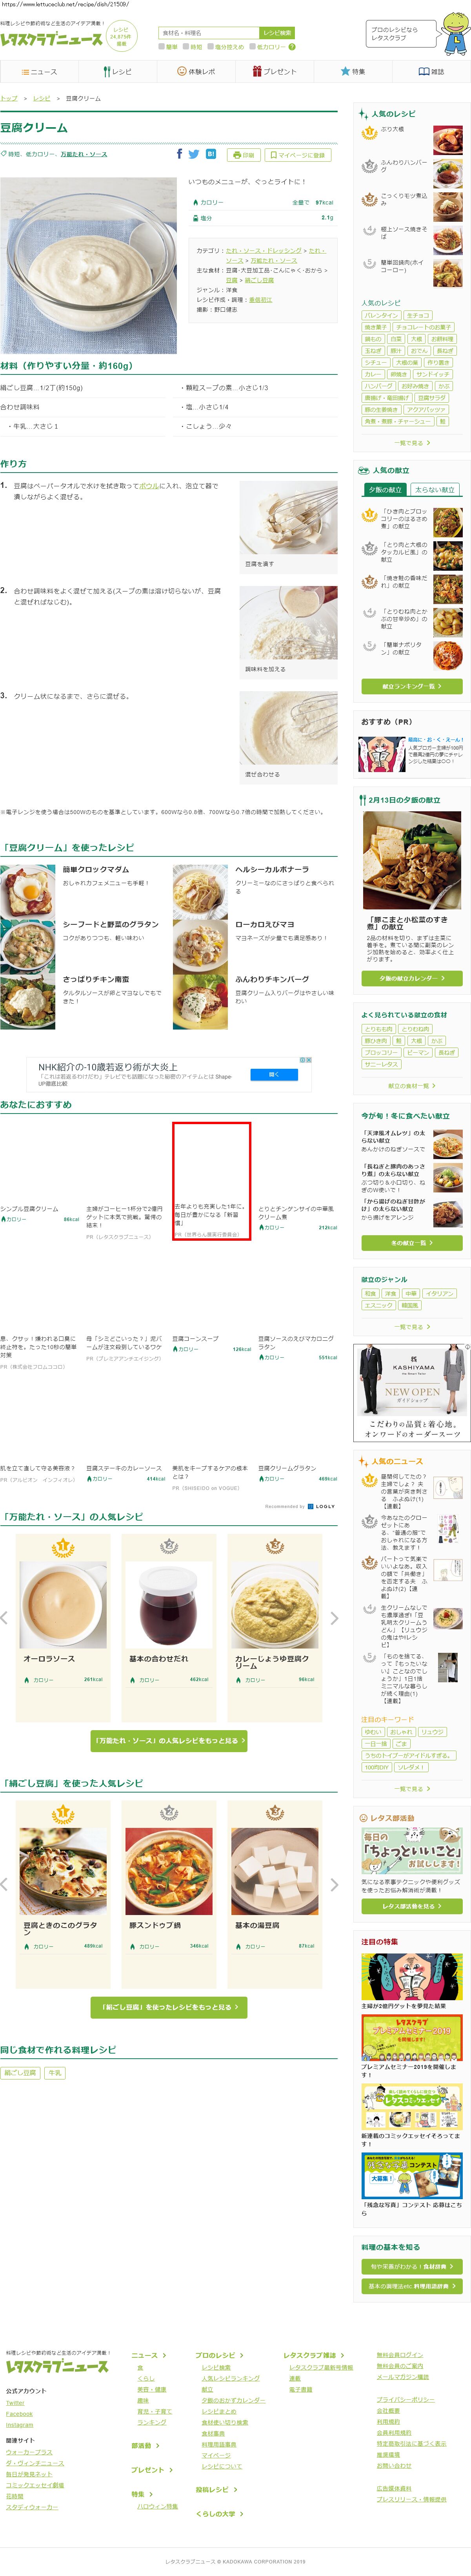Screen dimensions: 471x2576
Task: Go to next card in 万能たれ・ソース carousel
Action: pyautogui.click(x=334, y=1618)
